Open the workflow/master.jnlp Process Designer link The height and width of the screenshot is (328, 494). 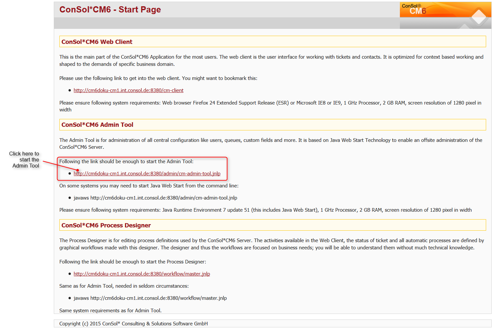[142, 274]
